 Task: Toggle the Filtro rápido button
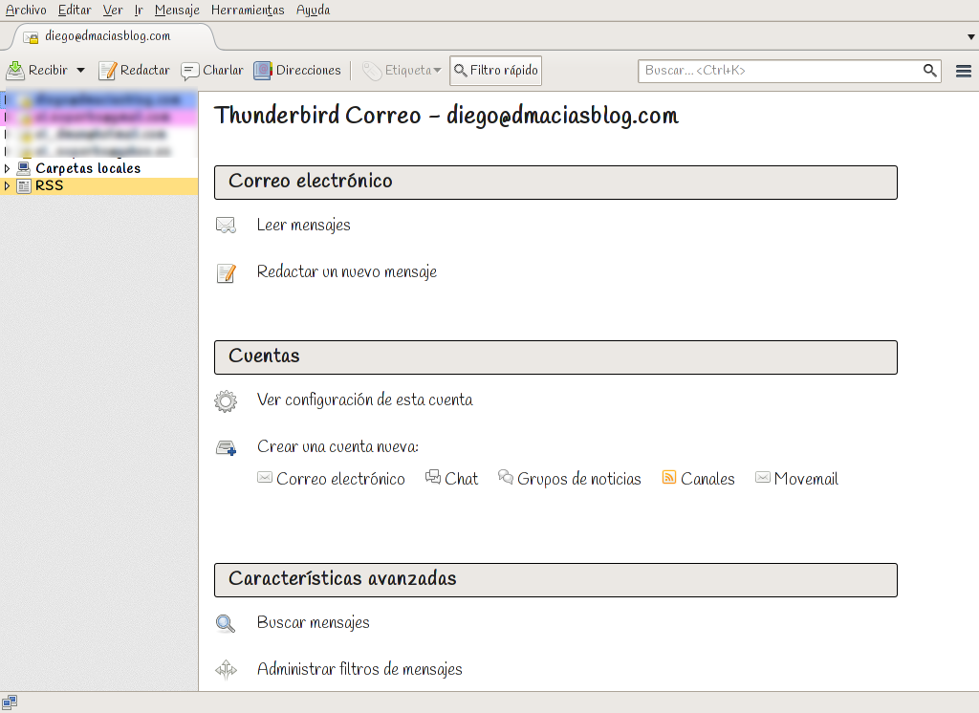coord(496,71)
